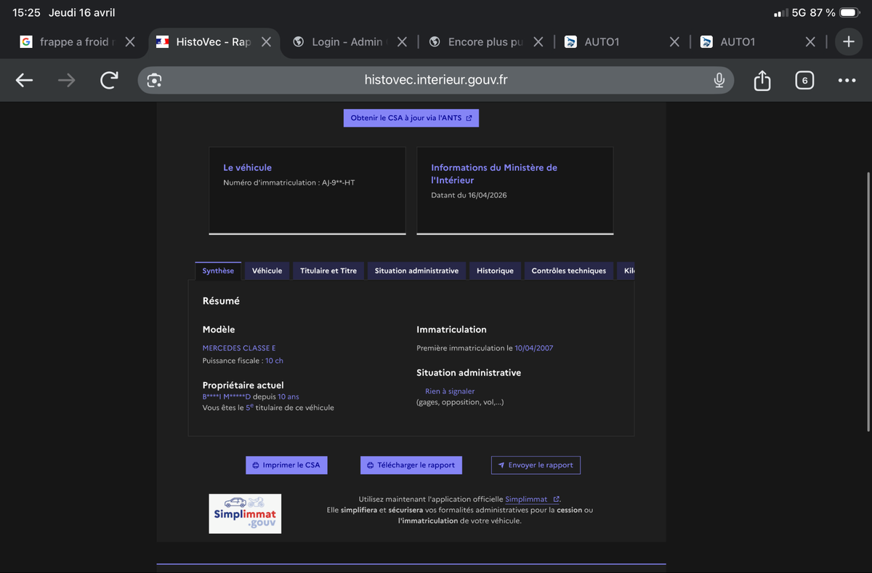This screenshot has height=573, width=872.
Task: Open the share sheet icon
Action: click(x=762, y=80)
